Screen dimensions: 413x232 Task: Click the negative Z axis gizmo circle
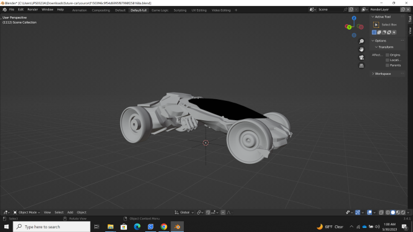tap(354, 35)
